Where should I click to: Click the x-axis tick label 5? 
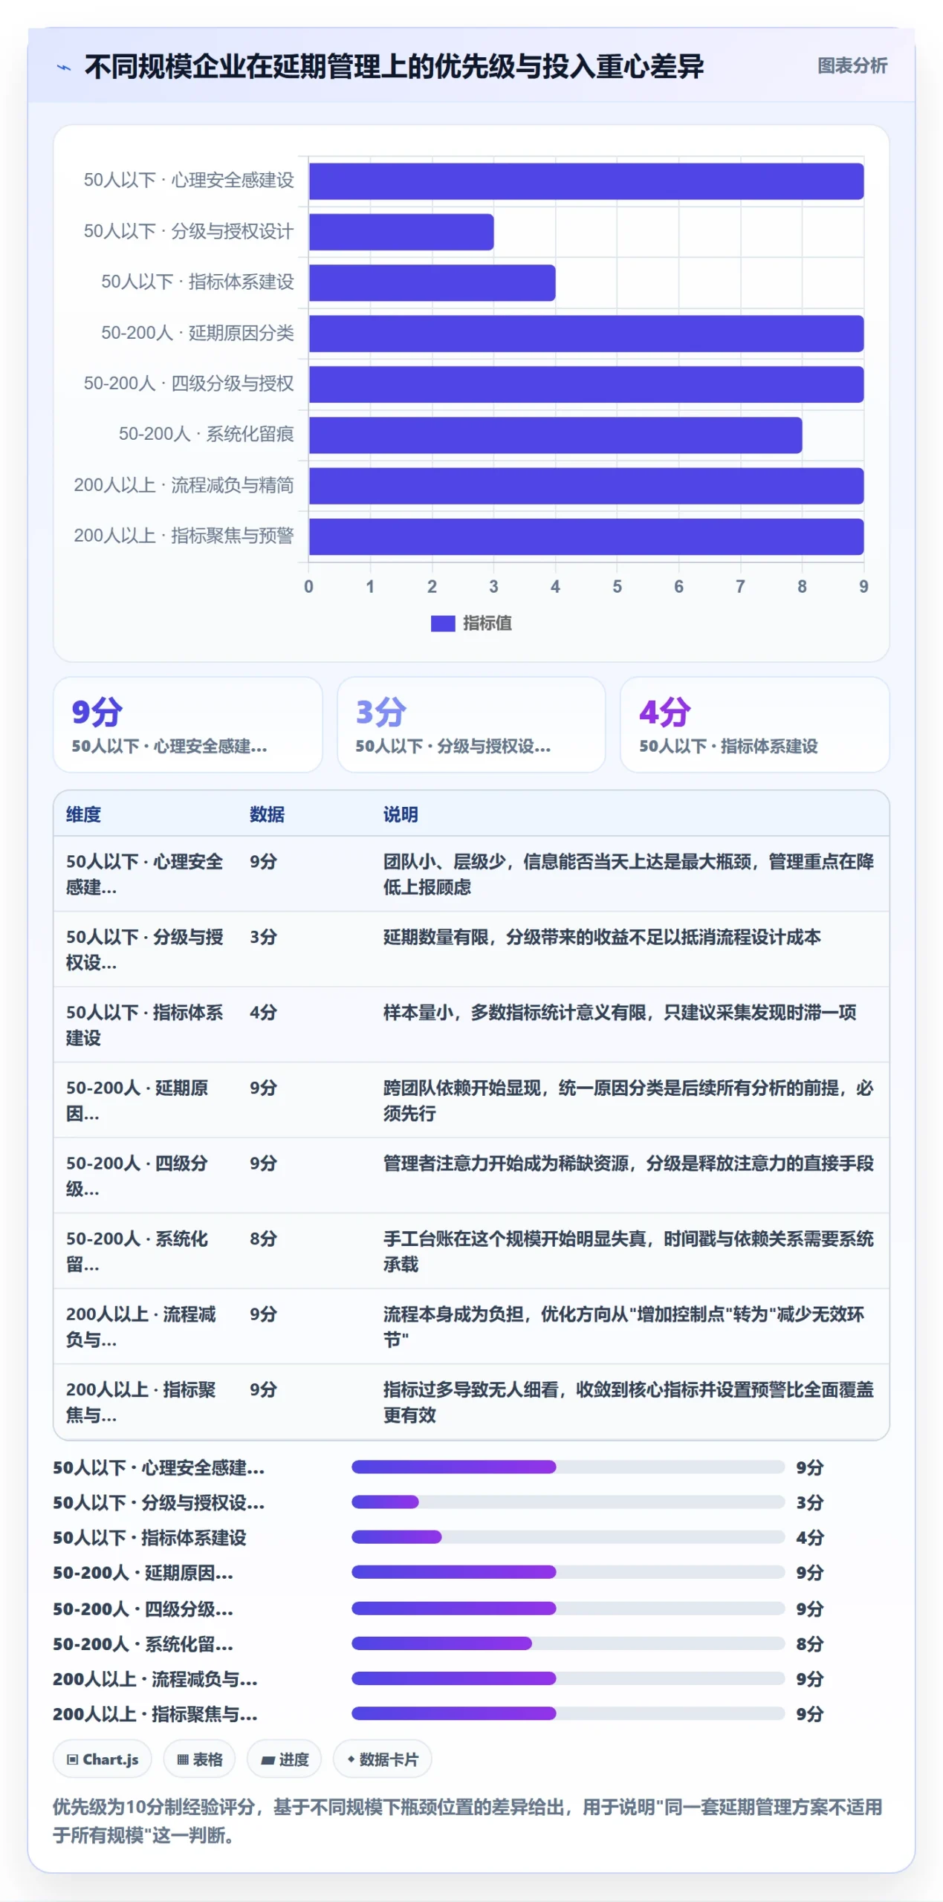(617, 586)
